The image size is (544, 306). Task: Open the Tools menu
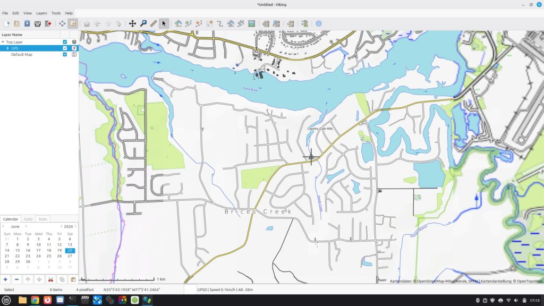tap(56, 13)
